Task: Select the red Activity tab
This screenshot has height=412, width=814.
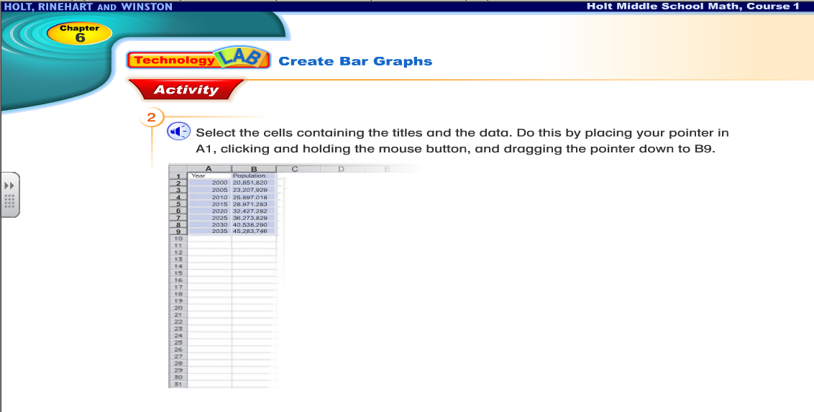Action: click(186, 90)
